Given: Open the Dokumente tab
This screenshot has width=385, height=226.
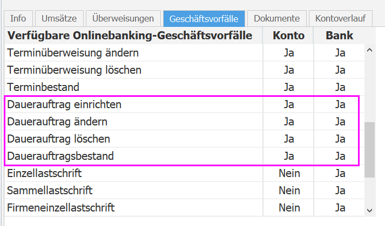Looking at the screenshot, I should [277, 18].
